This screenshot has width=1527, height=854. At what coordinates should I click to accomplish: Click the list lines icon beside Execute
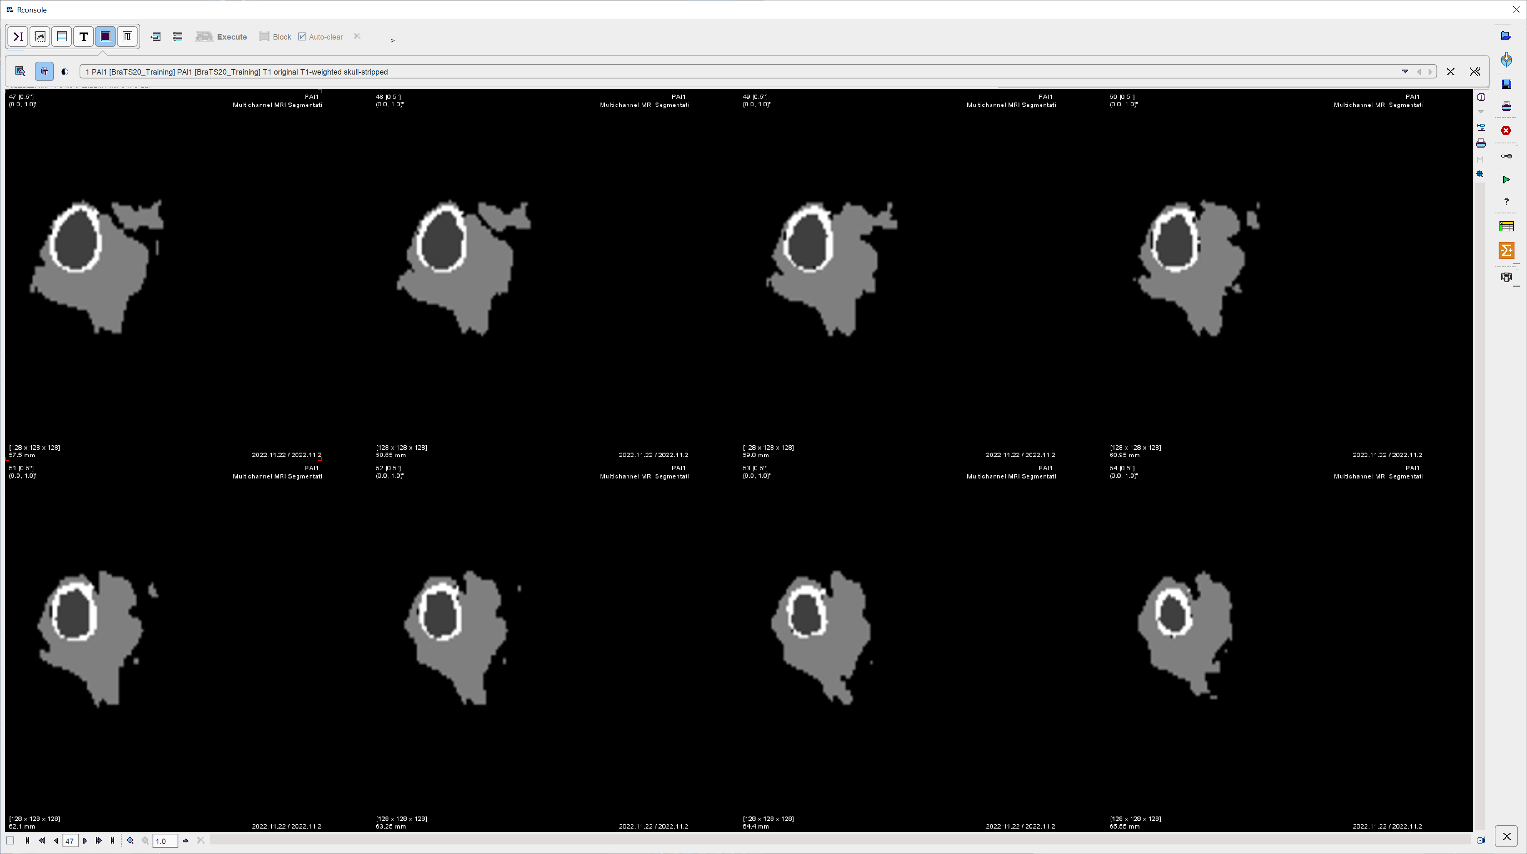pyautogui.click(x=177, y=37)
